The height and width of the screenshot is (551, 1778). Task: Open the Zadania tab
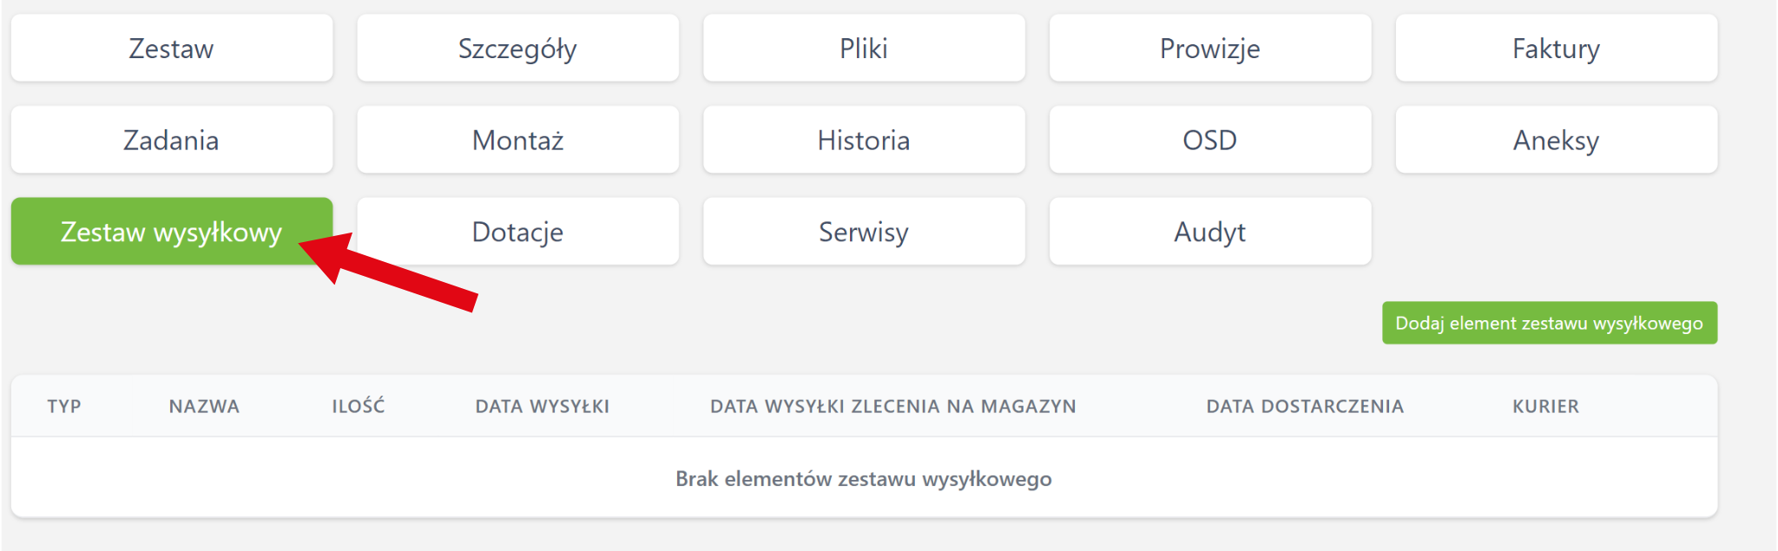(x=171, y=140)
